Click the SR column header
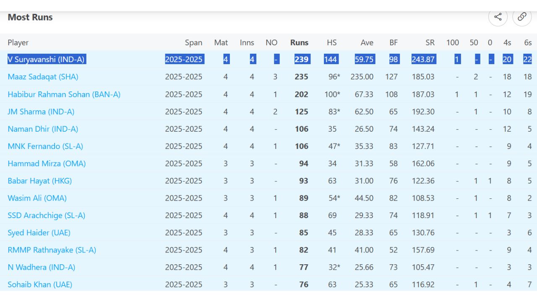Image resolution: width=537 pixels, height=302 pixels. 430,42
